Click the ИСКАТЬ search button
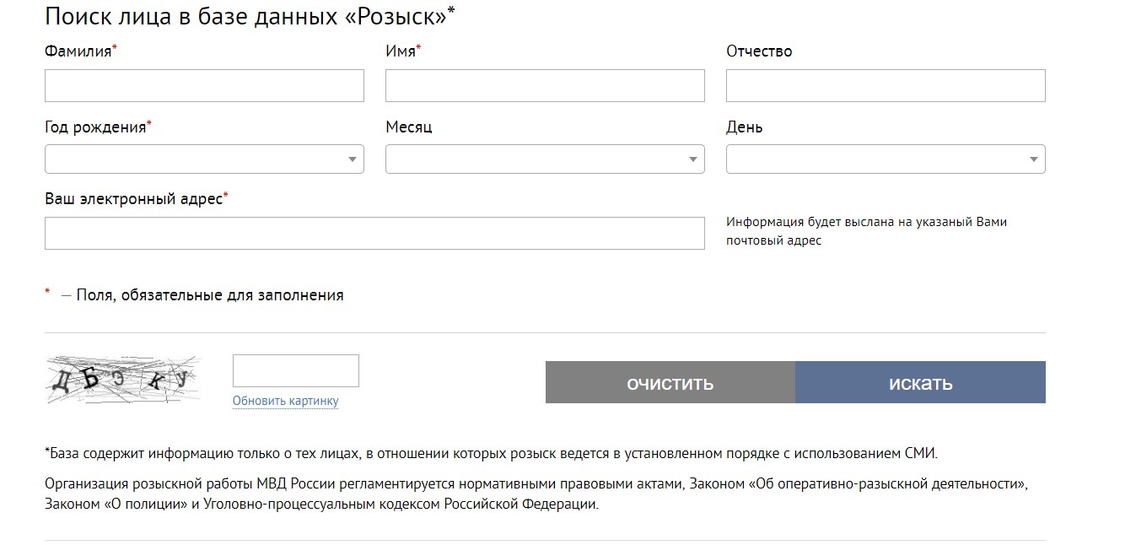1136x545 pixels. click(920, 383)
